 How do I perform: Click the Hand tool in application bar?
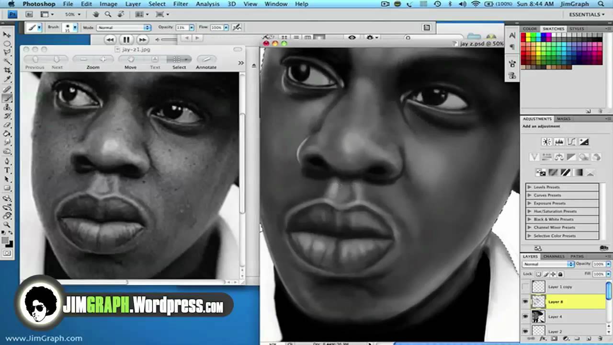(96, 14)
